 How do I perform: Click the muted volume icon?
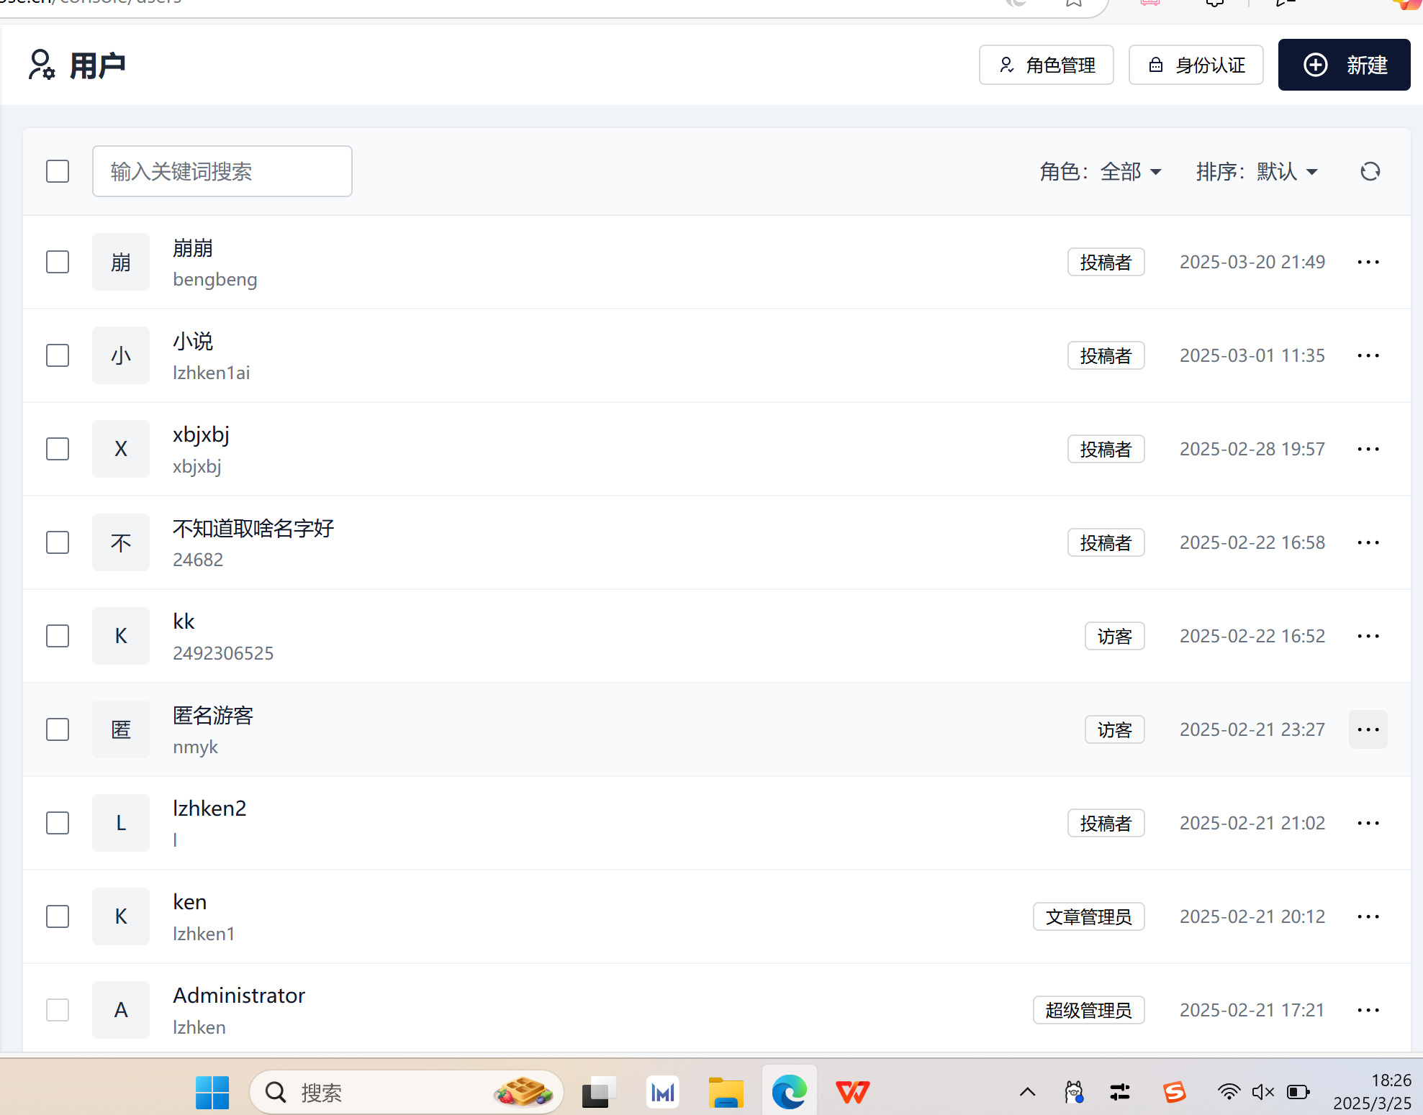(x=1263, y=1093)
